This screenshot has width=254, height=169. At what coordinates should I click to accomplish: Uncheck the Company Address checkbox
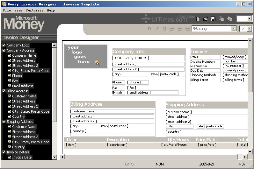point(4,50)
